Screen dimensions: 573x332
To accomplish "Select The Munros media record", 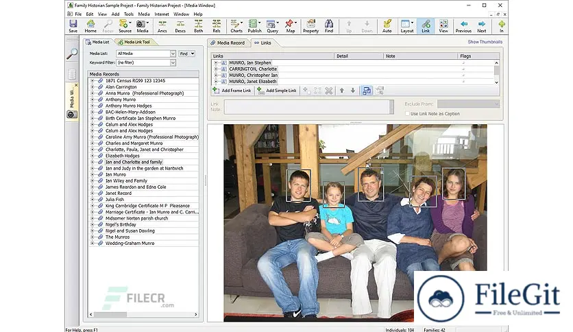I will pyautogui.click(x=117, y=237).
